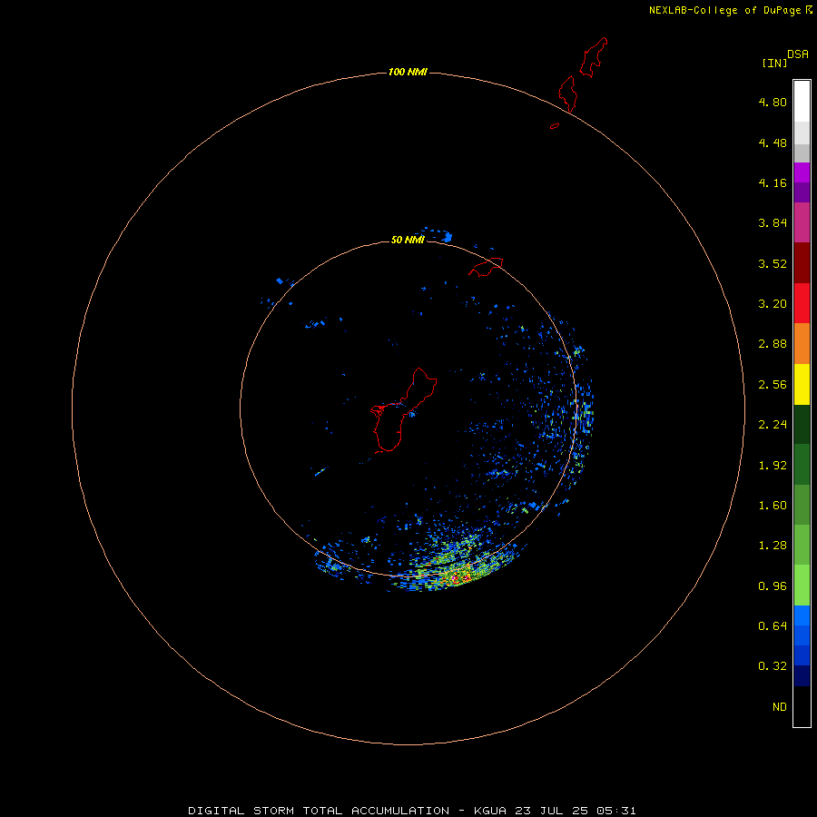This screenshot has height=817, width=817.
Task: Pick the pink-magenta legend swatch near 3.84
Action: [802, 222]
